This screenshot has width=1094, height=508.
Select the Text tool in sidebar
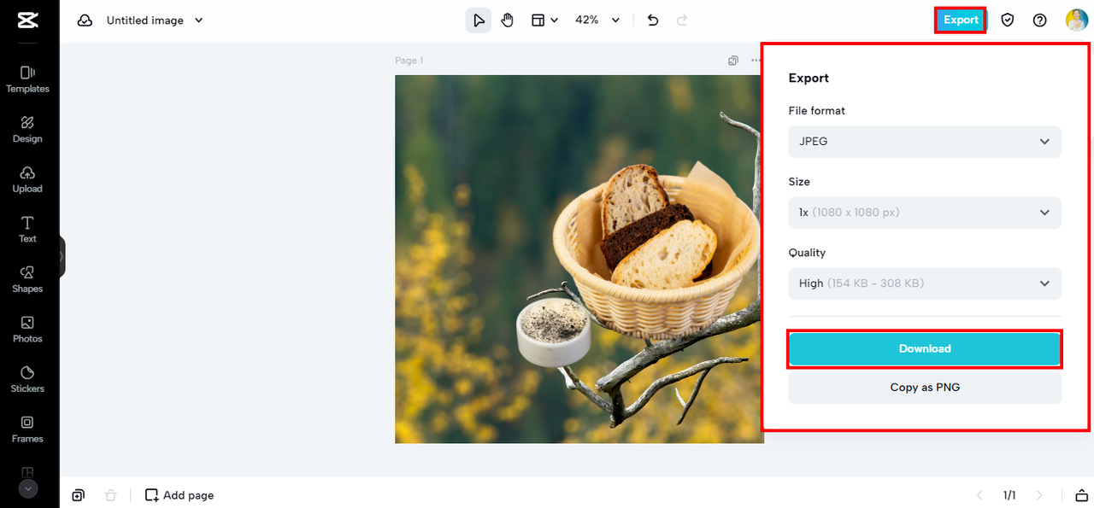pyautogui.click(x=27, y=230)
